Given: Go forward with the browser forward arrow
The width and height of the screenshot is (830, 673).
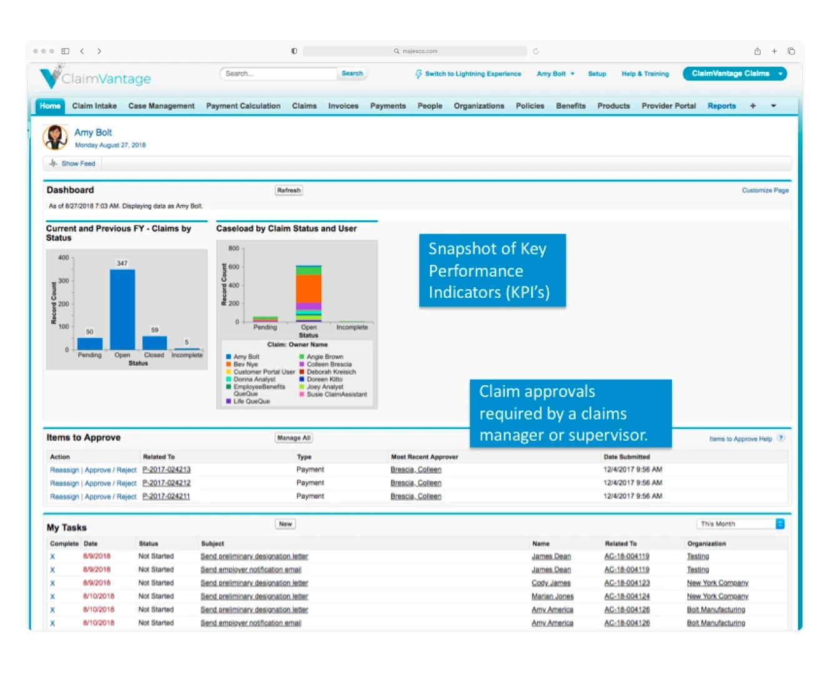Looking at the screenshot, I should [x=99, y=51].
